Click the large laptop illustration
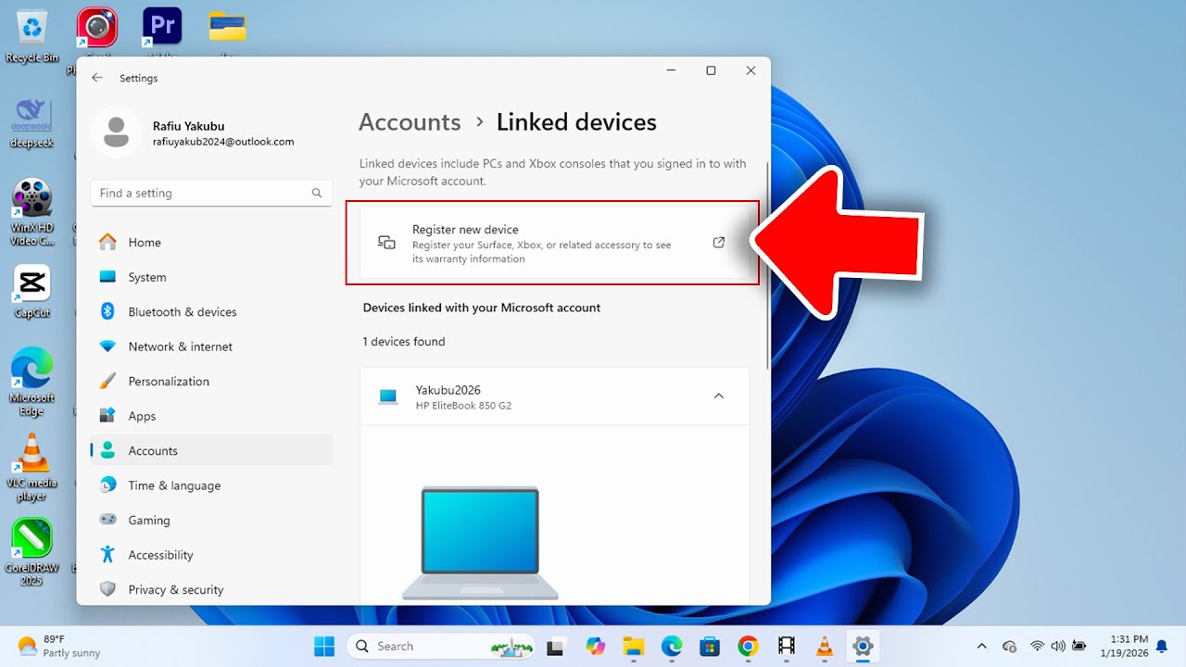 point(480,543)
